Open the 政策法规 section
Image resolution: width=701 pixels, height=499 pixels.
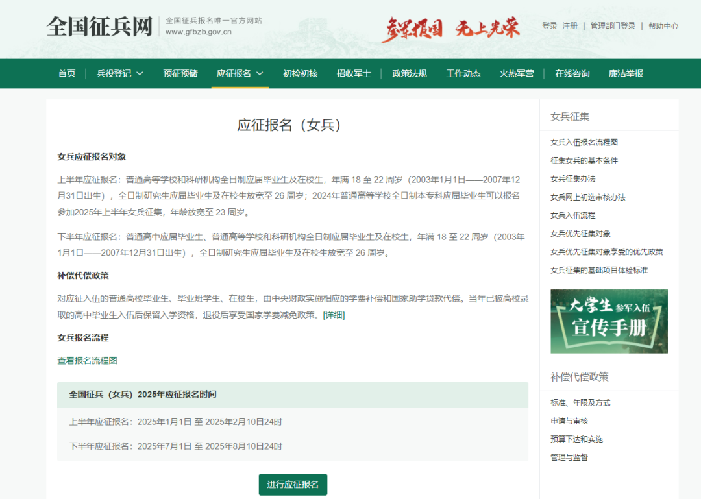[x=410, y=73]
